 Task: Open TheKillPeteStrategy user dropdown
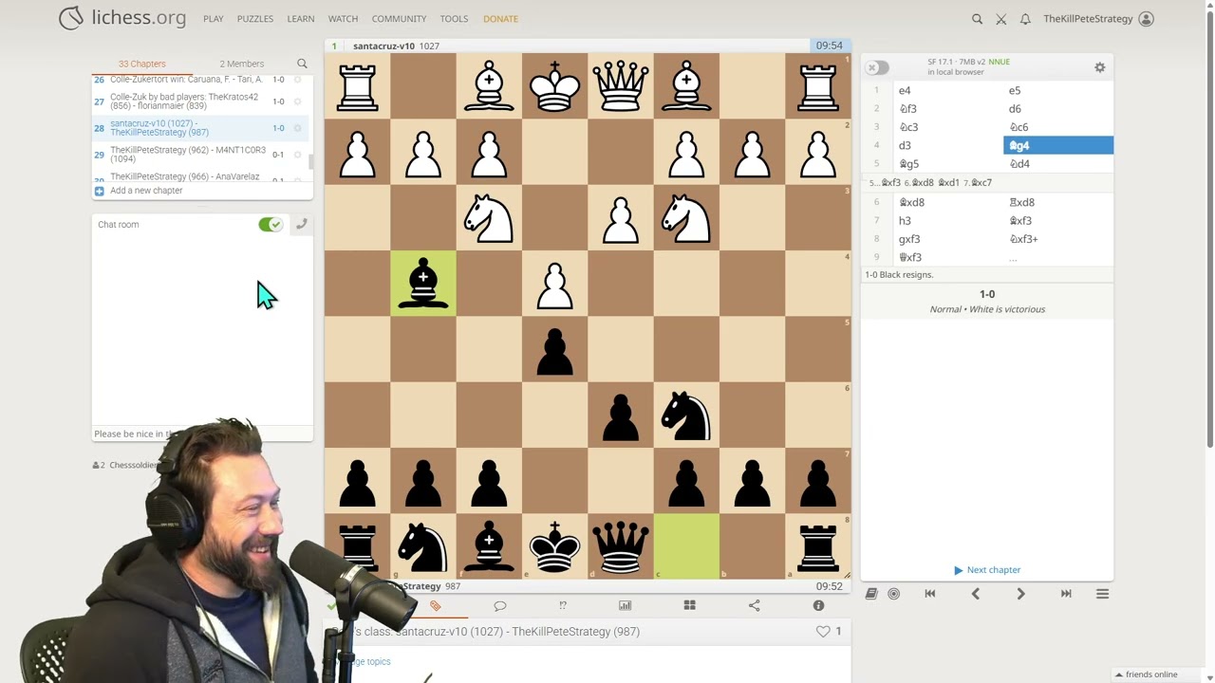(x=1098, y=19)
